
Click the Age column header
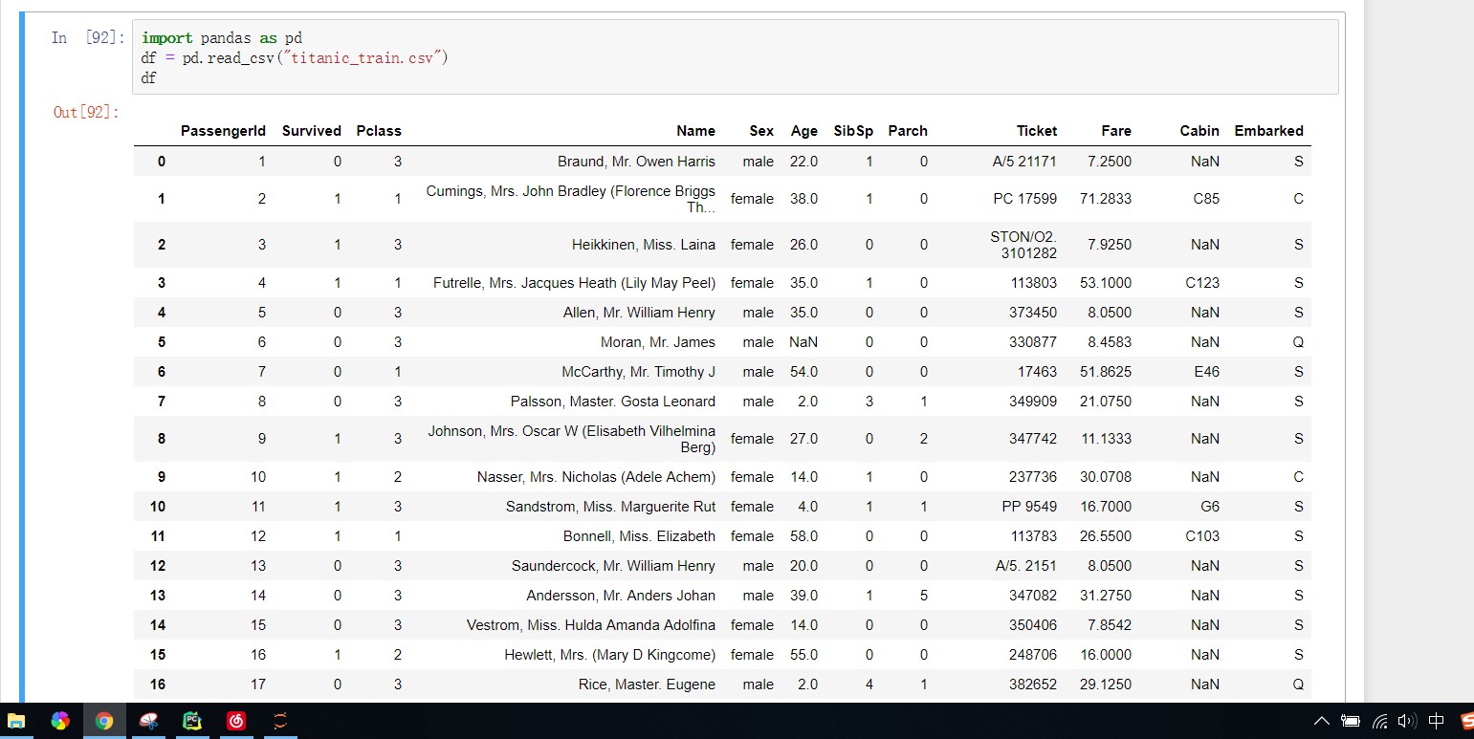(804, 131)
